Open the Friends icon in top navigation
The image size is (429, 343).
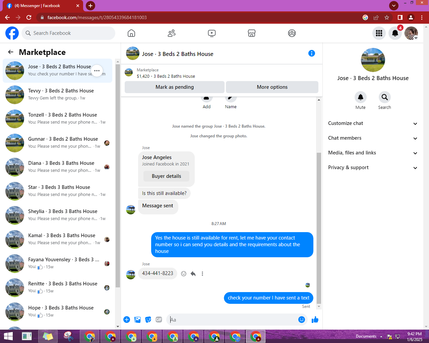tap(172, 33)
